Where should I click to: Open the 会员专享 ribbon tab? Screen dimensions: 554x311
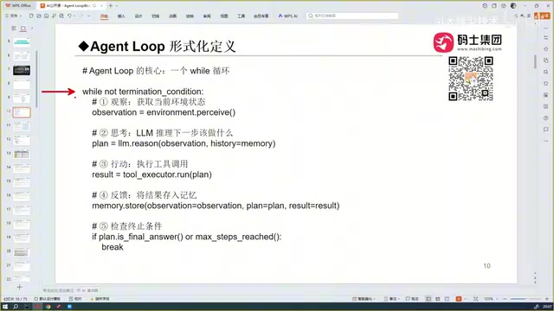coord(261,16)
